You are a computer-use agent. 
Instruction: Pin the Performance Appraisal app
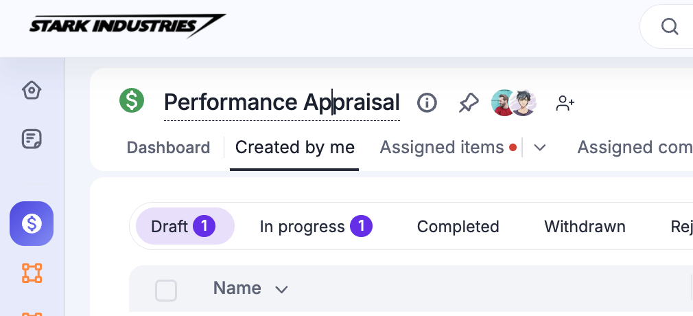click(468, 103)
